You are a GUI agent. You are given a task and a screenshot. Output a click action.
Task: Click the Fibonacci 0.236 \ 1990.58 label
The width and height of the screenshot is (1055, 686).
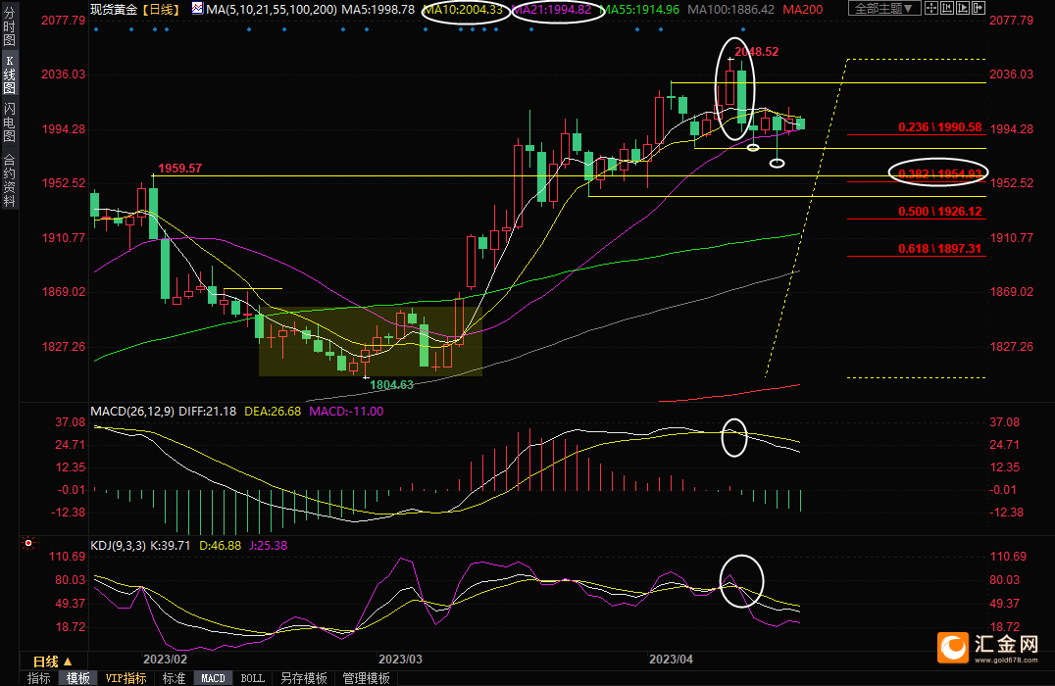click(940, 126)
